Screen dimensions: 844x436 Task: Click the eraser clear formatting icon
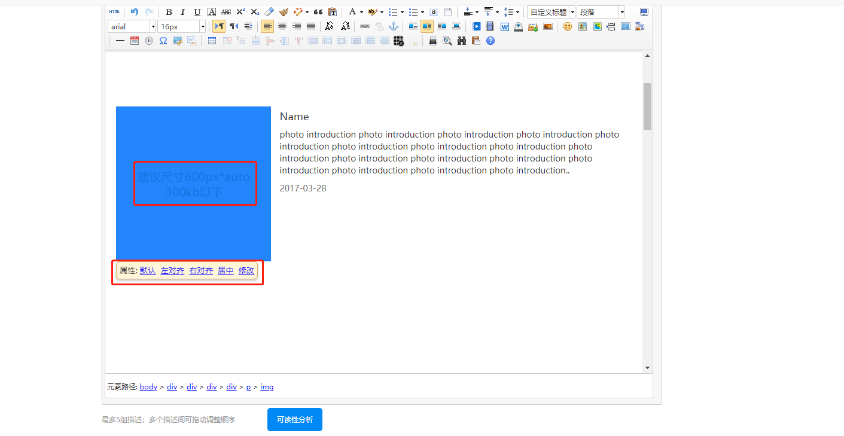coord(269,12)
